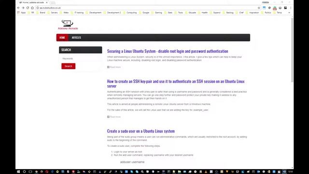Open the Google bookmarks folder
309x174 pixels.
[144, 13]
